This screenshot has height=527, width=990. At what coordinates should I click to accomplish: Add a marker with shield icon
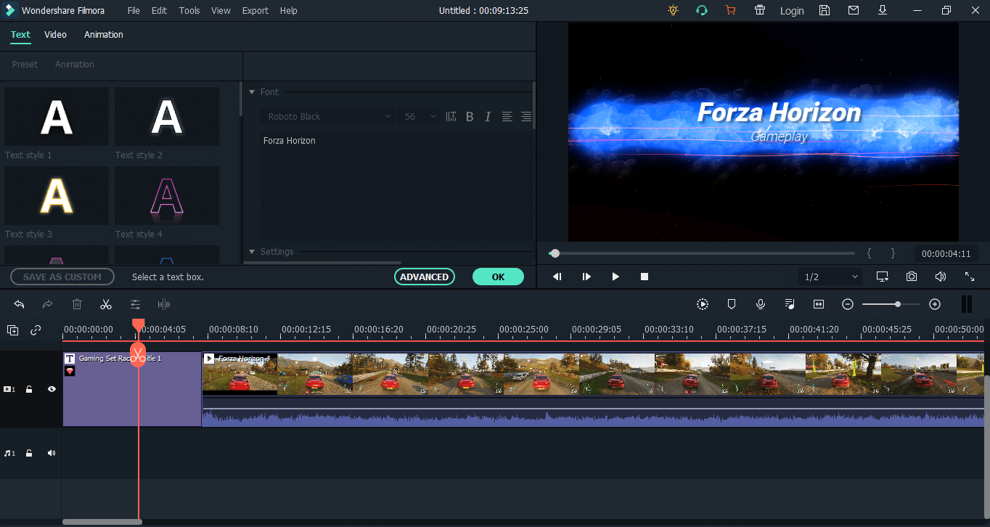[732, 304]
